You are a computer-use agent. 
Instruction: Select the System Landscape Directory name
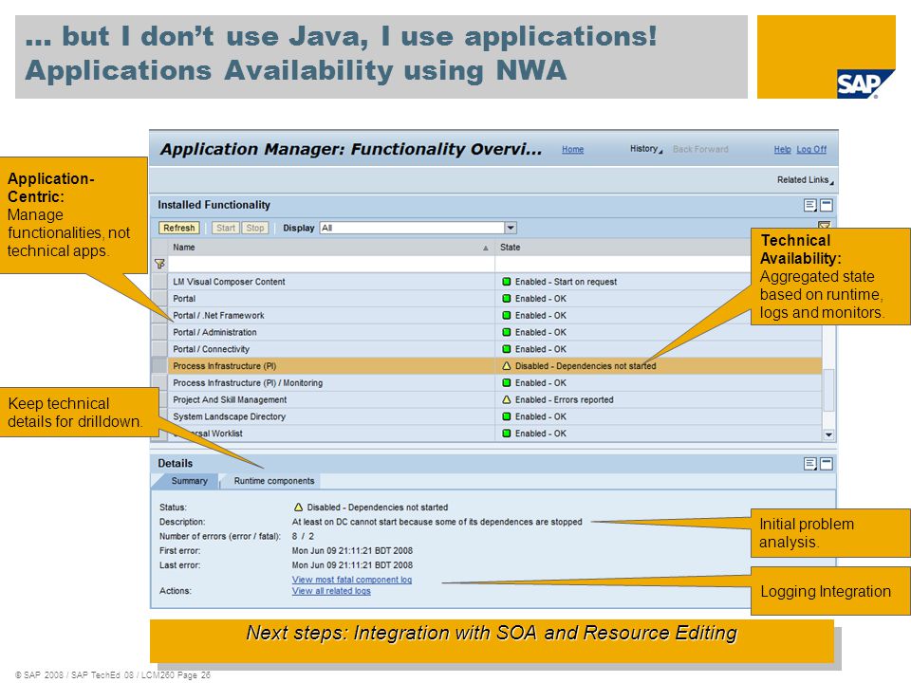coord(229,416)
